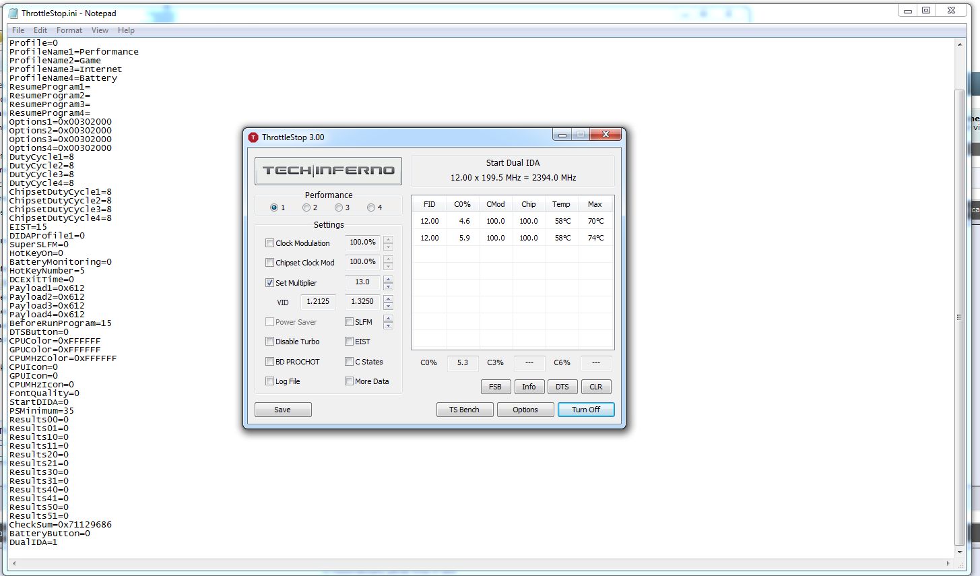Uncheck the Set Multiplier checkbox
Screen dimensions: 980x576
(269, 283)
